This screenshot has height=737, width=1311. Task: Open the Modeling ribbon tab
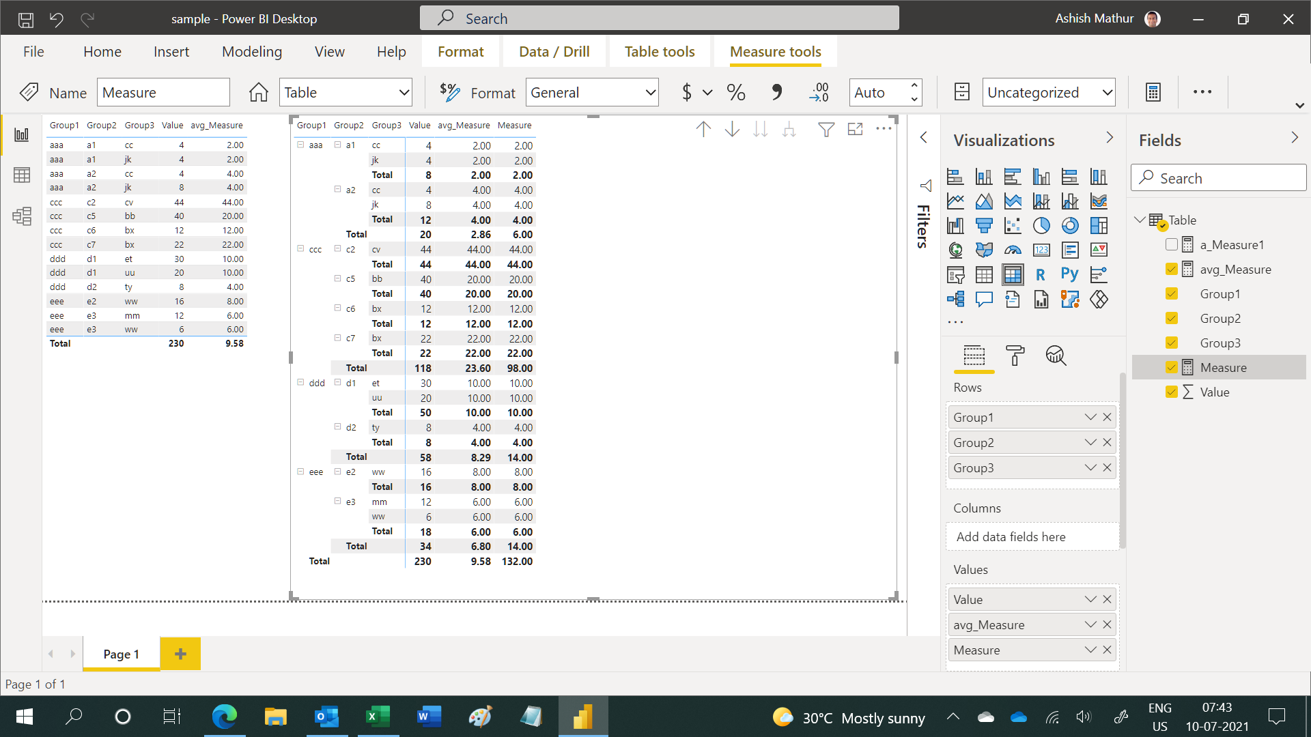[x=252, y=52]
